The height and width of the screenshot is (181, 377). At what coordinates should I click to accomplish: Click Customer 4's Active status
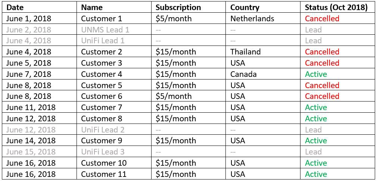pyautogui.click(x=316, y=74)
